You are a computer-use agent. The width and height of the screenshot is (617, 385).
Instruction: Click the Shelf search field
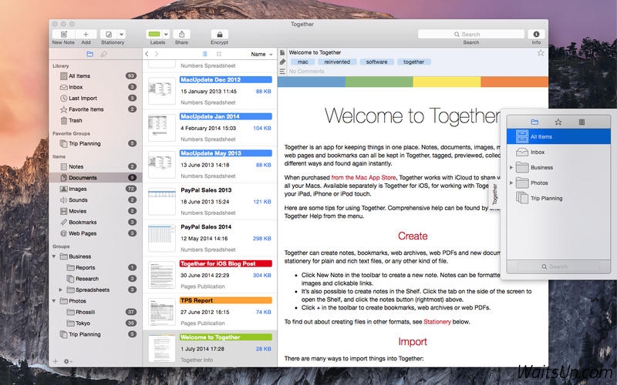coord(558,266)
